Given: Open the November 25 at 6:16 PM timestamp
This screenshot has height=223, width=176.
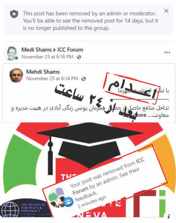Looking at the screenshot, I should [x=47, y=57].
